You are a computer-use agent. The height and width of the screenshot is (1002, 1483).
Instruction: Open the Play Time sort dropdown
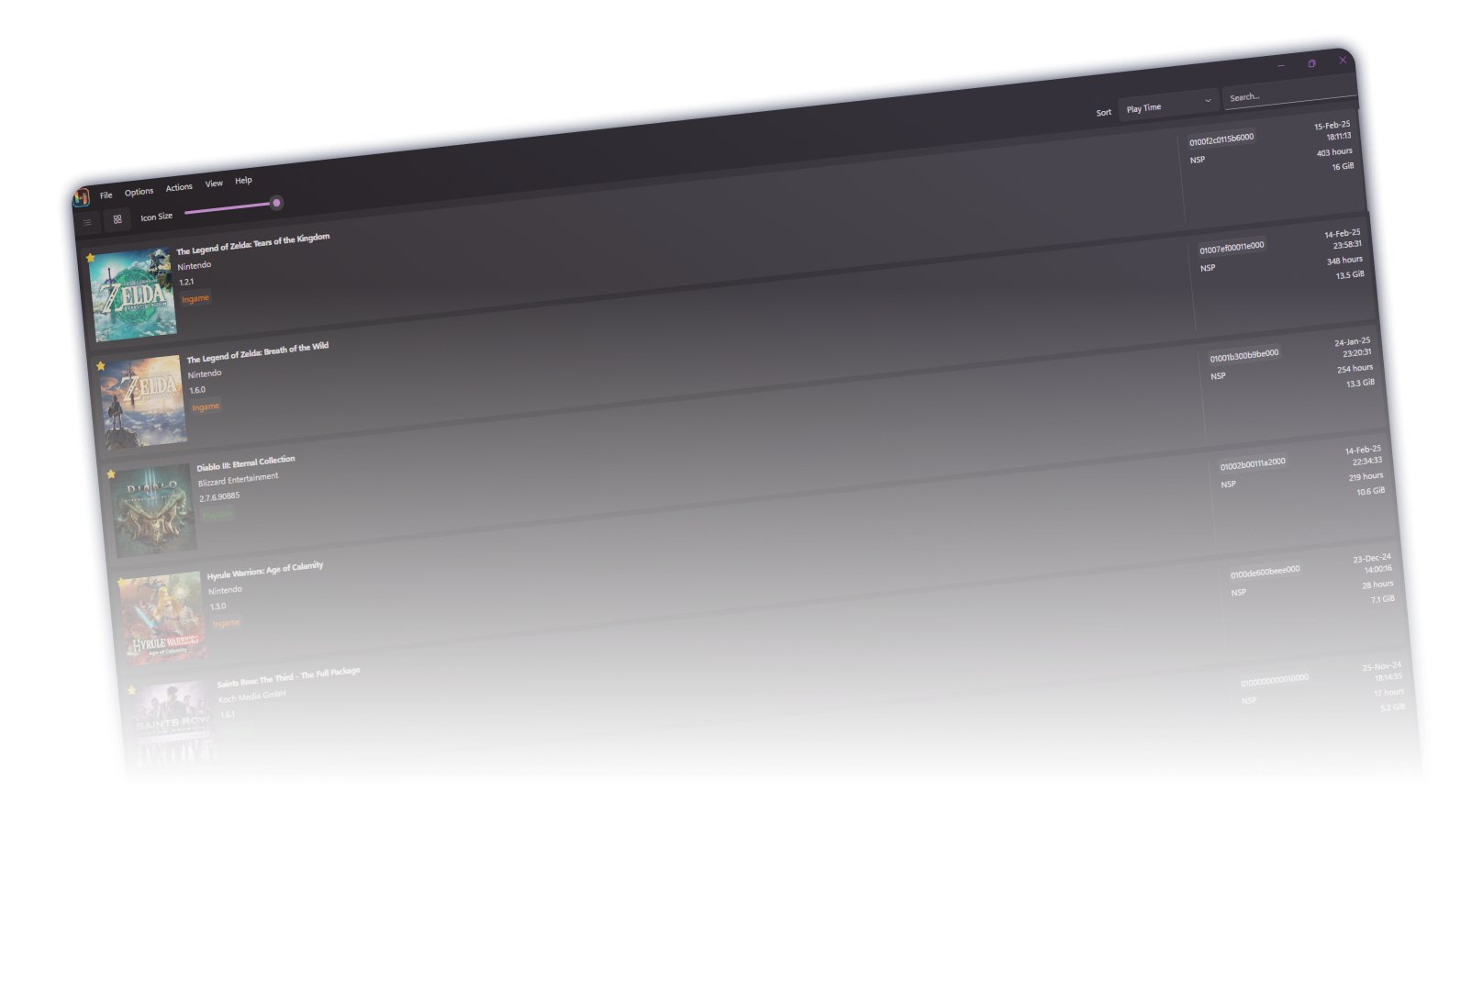(1165, 105)
